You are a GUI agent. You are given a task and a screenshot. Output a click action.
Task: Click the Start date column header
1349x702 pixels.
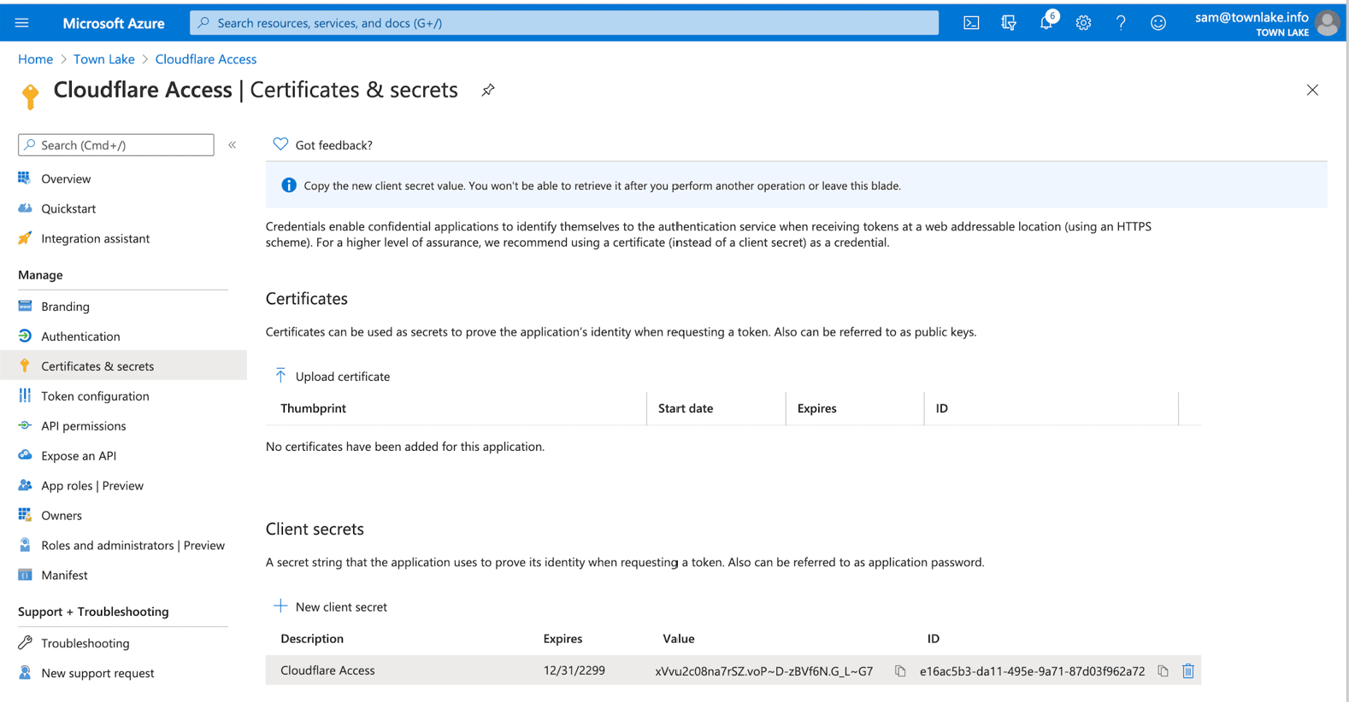point(686,408)
